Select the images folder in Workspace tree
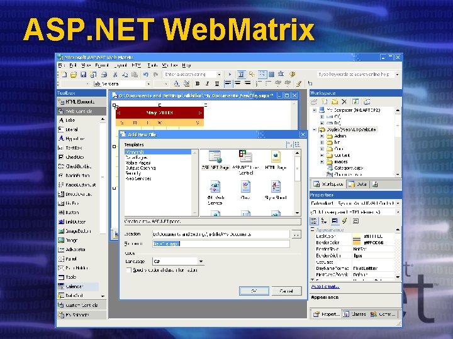This screenshot has height=339, width=453. pyautogui.click(x=337, y=161)
